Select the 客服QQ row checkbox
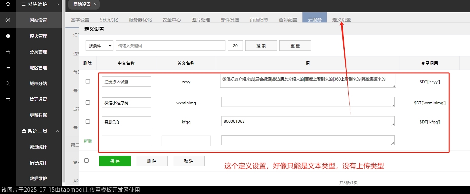The image size is (470, 194). pyautogui.click(x=88, y=121)
